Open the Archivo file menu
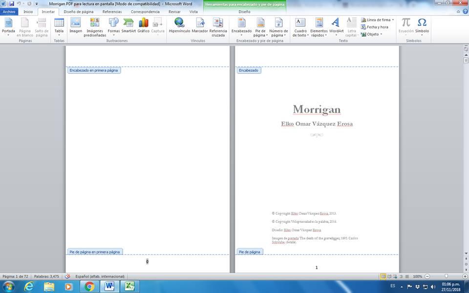This screenshot has width=469, height=293. pos(9,11)
